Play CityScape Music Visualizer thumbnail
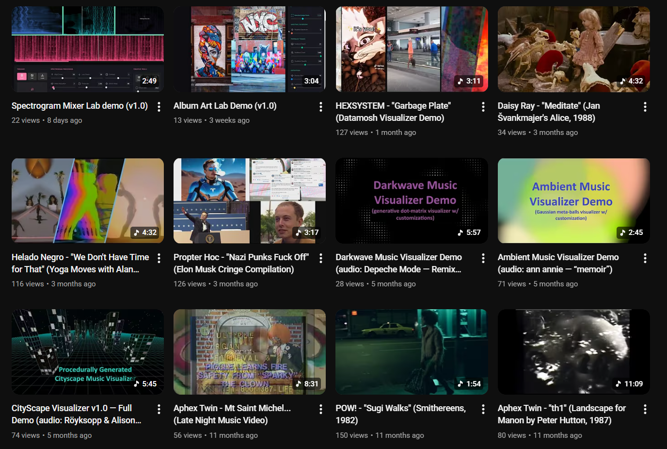Viewport: 667px width, 449px height. [x=88, y=352]
